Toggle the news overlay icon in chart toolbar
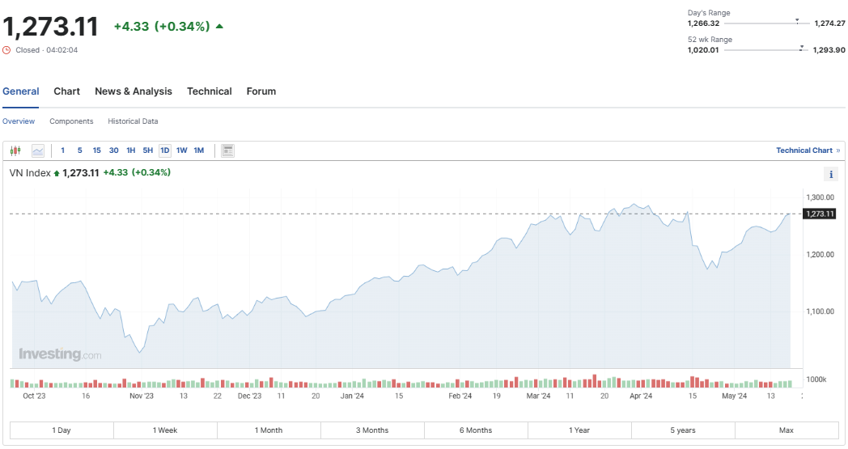This screenshot has width=848, height=449. click(x=227, y=150)
